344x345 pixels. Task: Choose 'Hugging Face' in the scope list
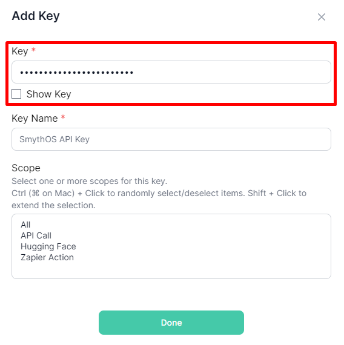point(48,247)
